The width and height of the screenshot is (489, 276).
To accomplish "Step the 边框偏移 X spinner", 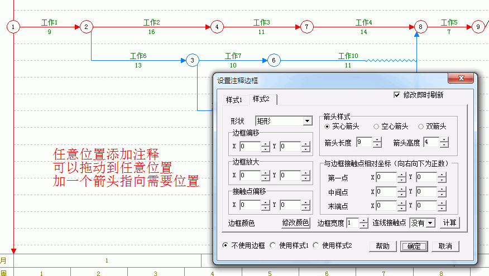I will click(265, 147).
